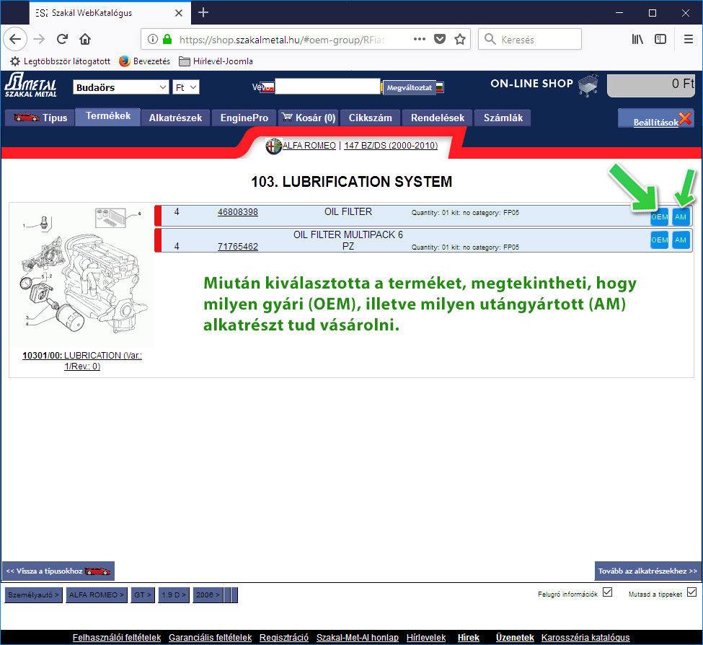Select the ALFA ROMEO breadcrumb button
Screen dimensions: 703x645
[x=97, y=594]
